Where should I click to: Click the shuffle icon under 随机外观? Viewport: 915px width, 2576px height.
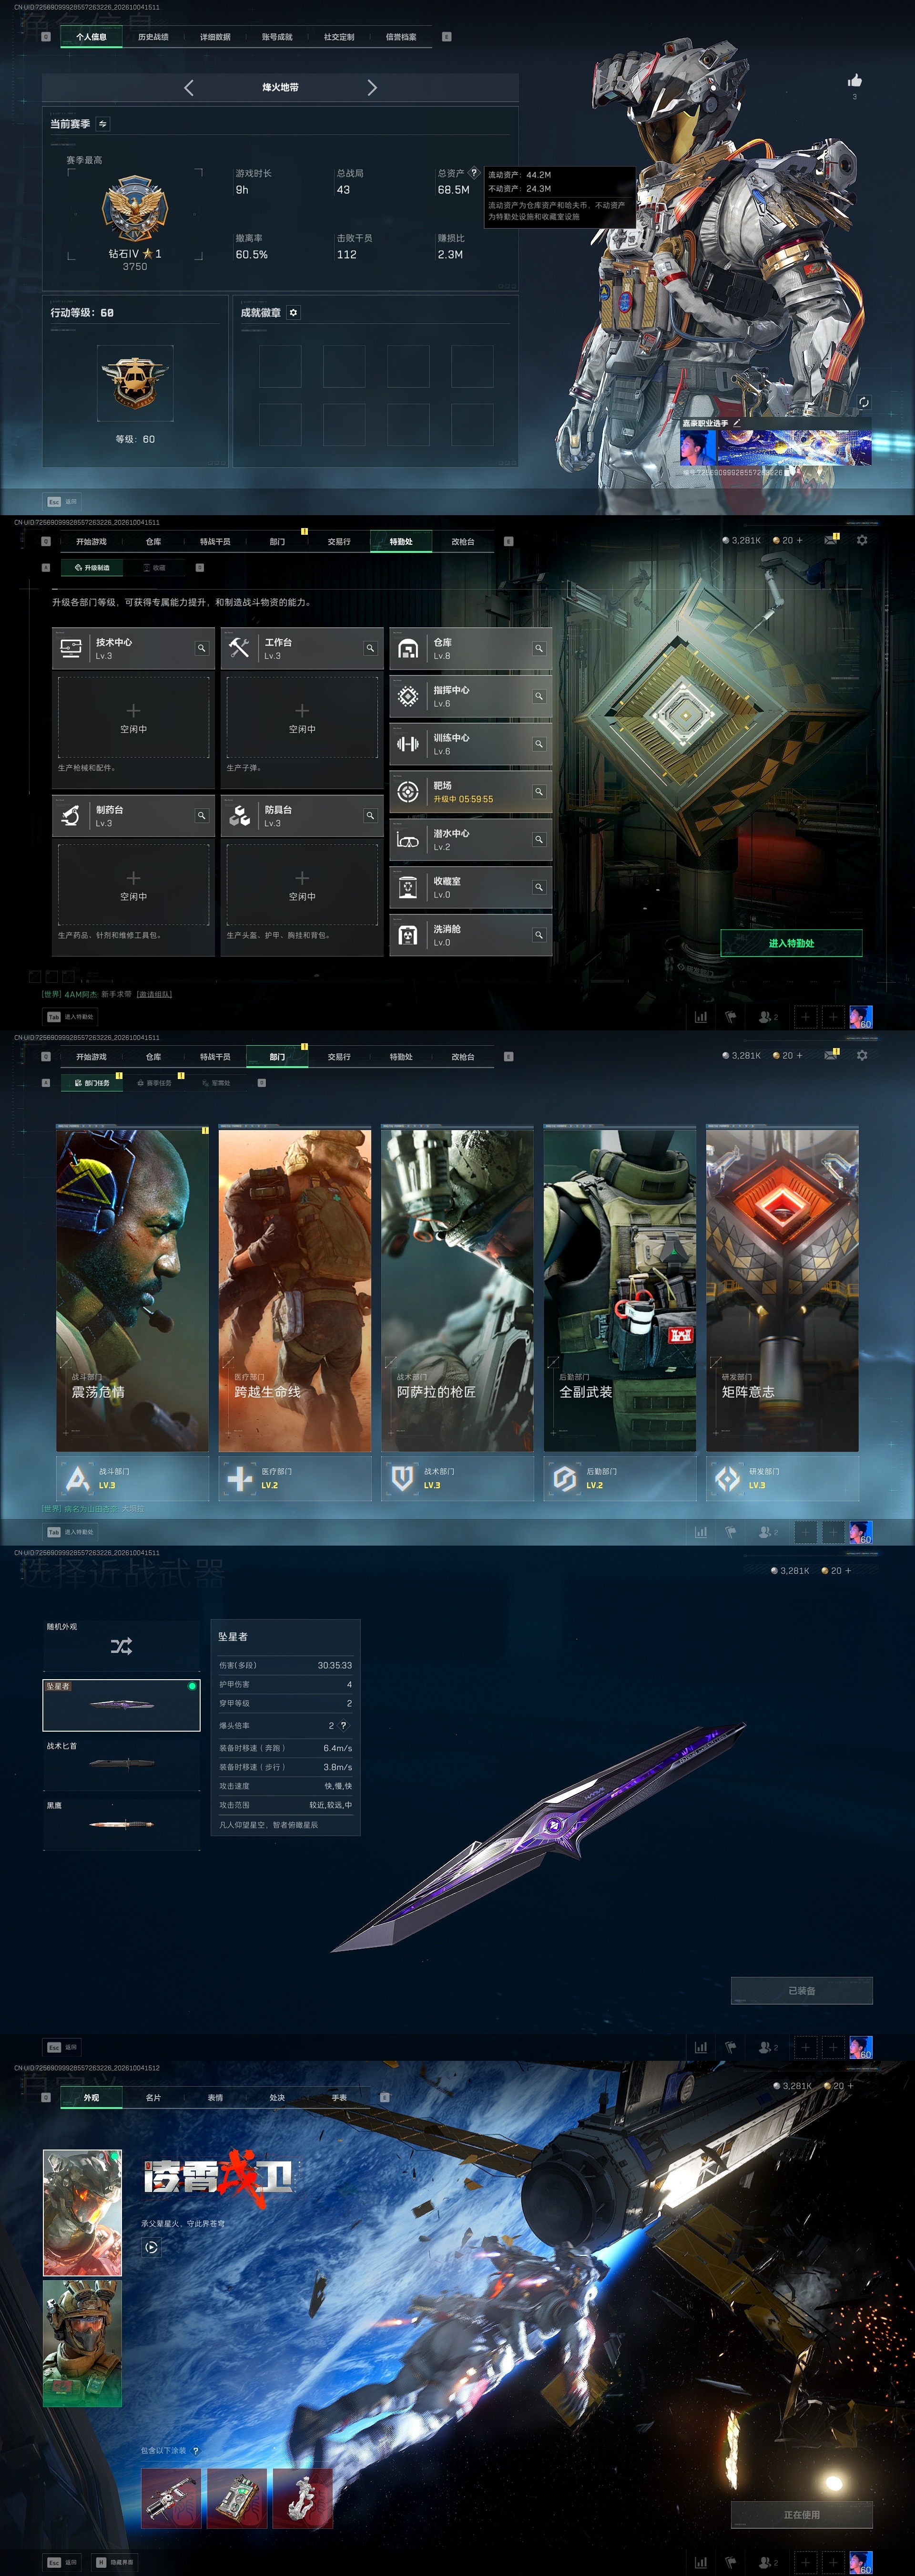(x=121, y=1646)
